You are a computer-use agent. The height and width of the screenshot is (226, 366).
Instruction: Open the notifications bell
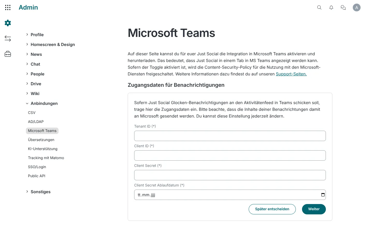(x=331, y=7)
